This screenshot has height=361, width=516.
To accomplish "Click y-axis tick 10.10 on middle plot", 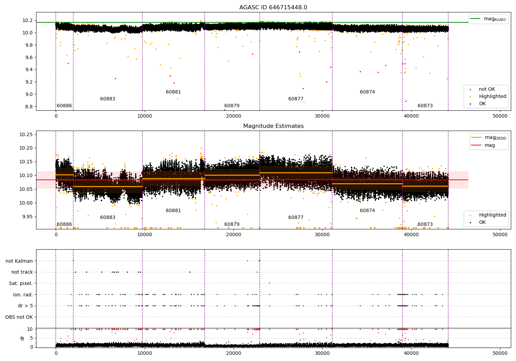I will coord(26,176).
